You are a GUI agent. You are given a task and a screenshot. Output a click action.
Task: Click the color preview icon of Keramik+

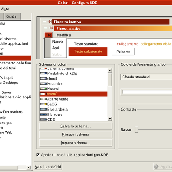pos(43,83)
